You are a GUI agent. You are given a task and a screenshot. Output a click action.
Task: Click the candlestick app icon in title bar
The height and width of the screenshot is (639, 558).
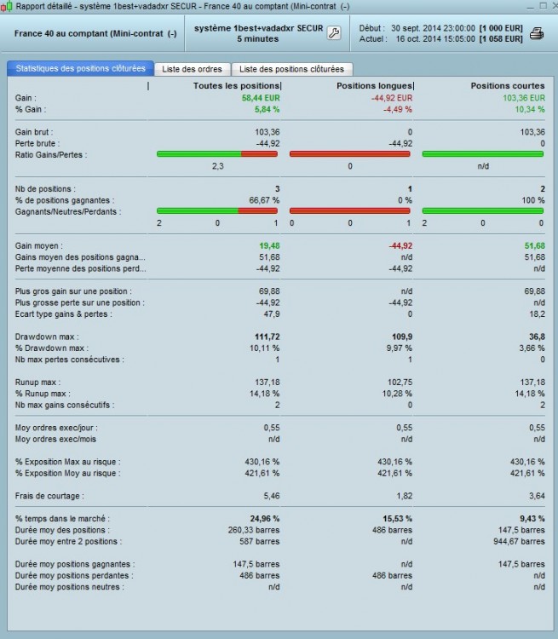pyautogui.click(x=6, y=7)
